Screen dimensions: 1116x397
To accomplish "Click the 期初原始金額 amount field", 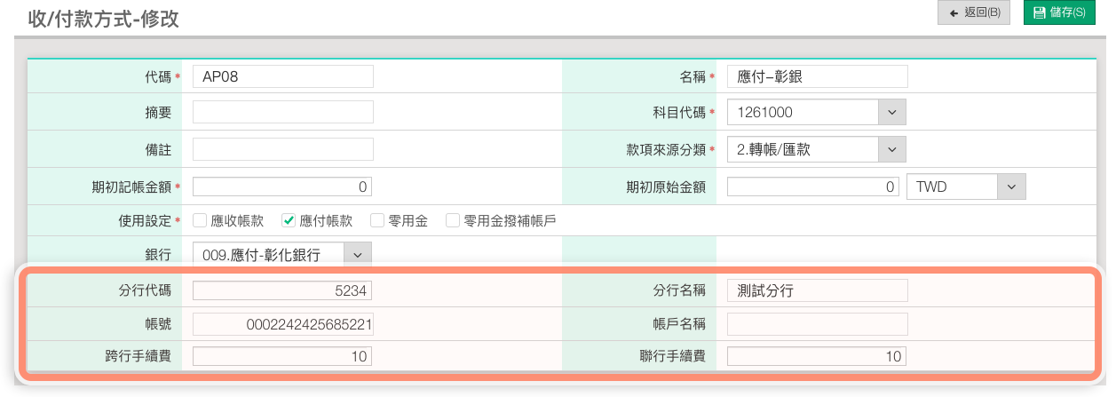I will pos(813,187).
